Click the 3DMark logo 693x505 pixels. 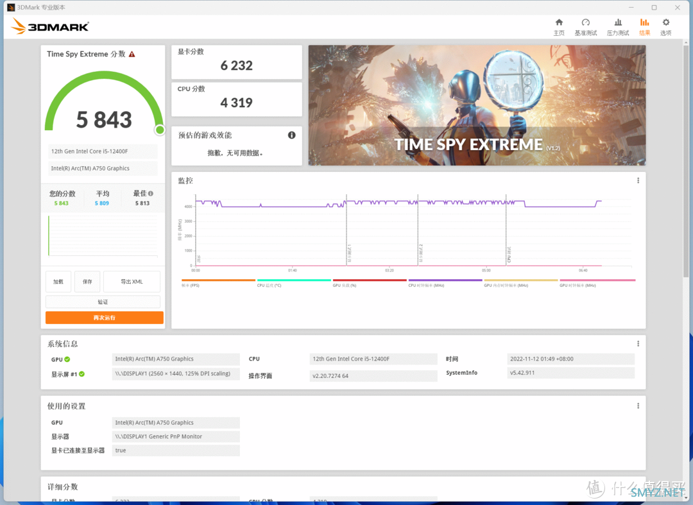pyautogui.click(x=50, y=26)
